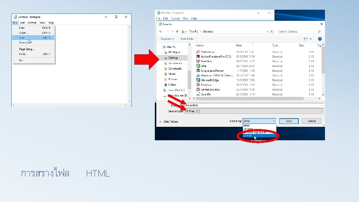
Task: Click the file list vertical scrollbar
Action: point(323,60)
